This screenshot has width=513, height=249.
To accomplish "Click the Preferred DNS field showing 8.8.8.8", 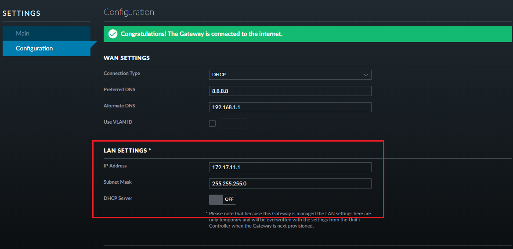I will (x=290, y=91).
